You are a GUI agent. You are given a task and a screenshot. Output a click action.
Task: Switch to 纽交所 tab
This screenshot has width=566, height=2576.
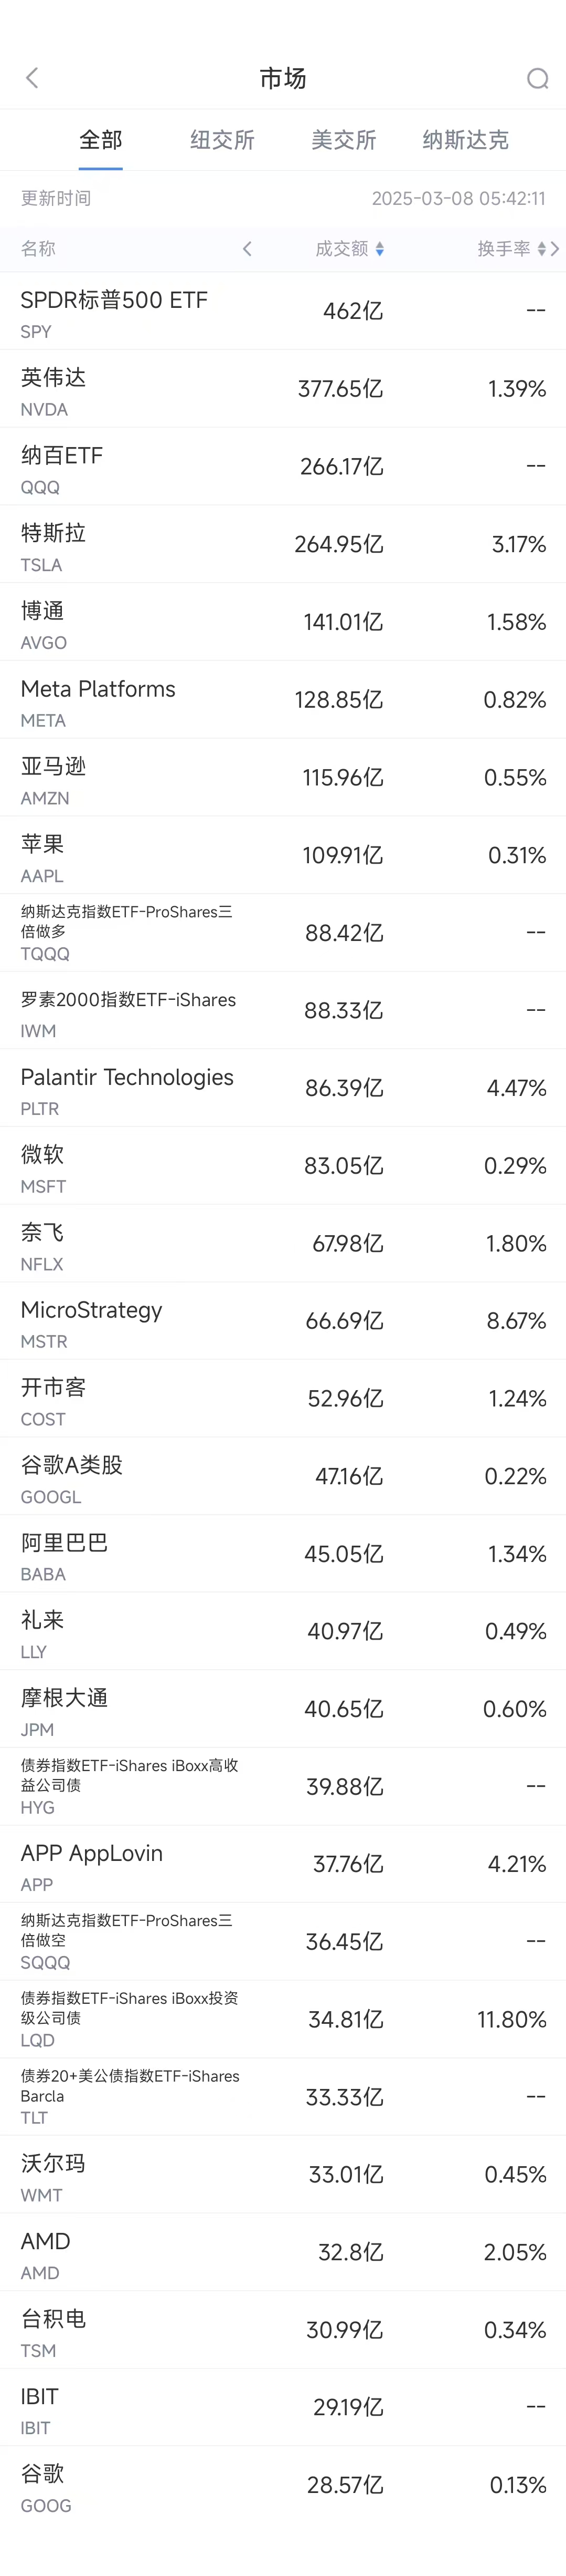(221, 140)
